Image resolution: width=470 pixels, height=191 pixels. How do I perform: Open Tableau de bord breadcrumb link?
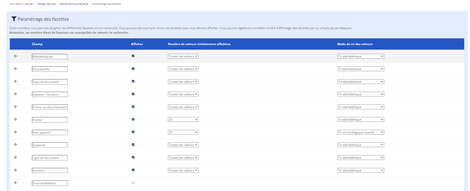click(46, 4)
